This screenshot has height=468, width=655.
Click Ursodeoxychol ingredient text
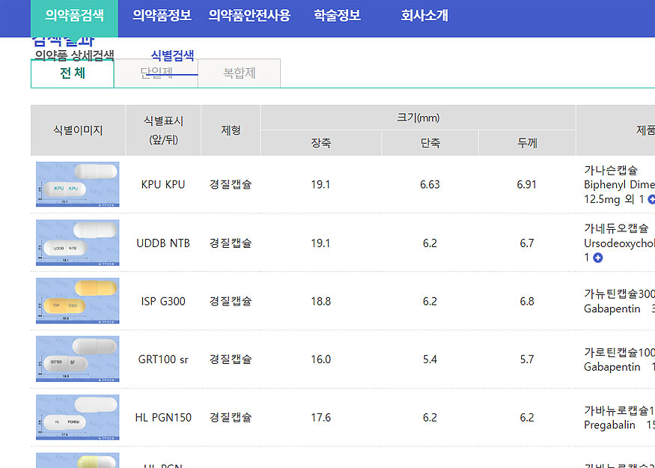point(620,243)
